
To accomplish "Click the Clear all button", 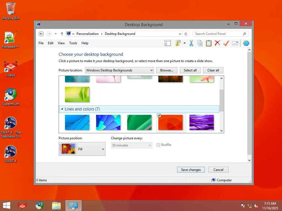I will pos(213,70).
